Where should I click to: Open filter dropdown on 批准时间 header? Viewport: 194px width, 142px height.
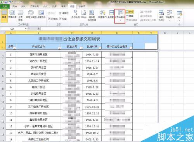click(100, 48)
